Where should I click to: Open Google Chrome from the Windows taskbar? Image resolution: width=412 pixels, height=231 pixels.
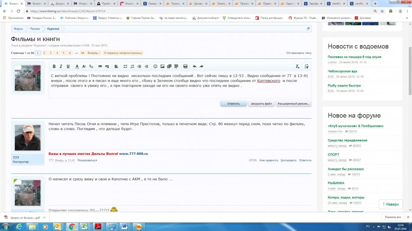(x=72, y=226)
